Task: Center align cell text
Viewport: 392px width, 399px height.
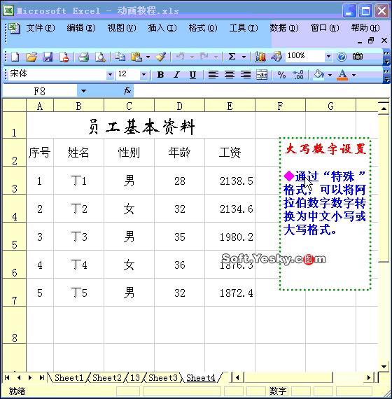Action: [x=230, y=75]
